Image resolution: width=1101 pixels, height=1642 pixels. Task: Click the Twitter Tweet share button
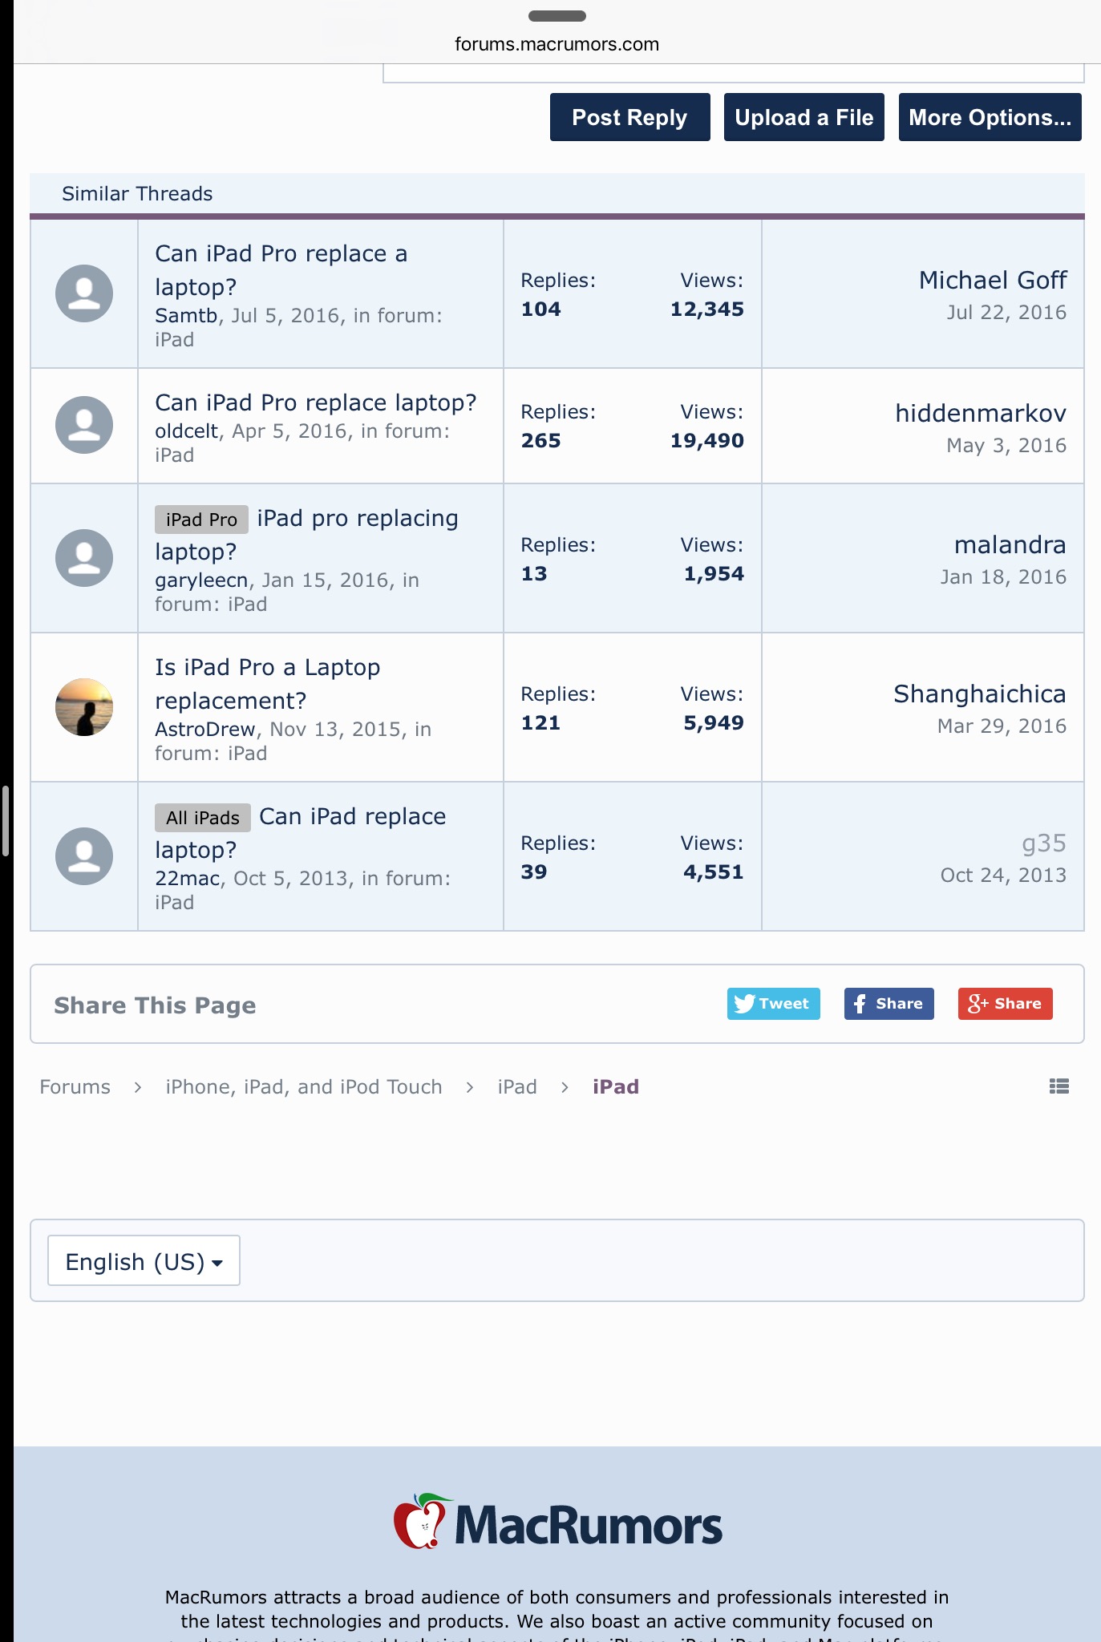coord(773,1003)
